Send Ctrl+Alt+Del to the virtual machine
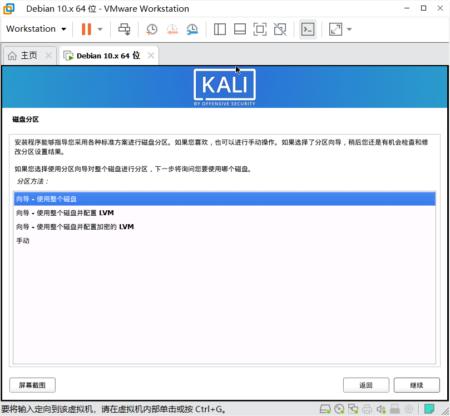This screenshot has width=450, height=416. [x=124, y=29]
